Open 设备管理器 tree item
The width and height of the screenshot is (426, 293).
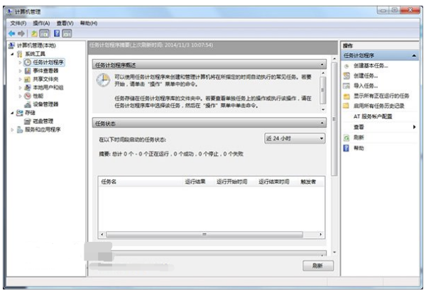coord(45,104)
